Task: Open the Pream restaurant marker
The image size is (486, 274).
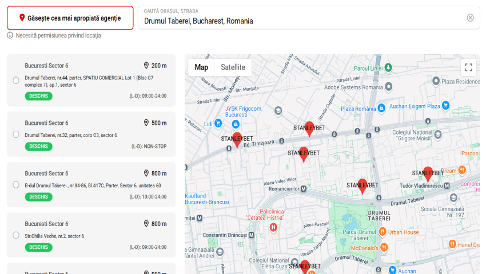Action: [x=462, y=170]
